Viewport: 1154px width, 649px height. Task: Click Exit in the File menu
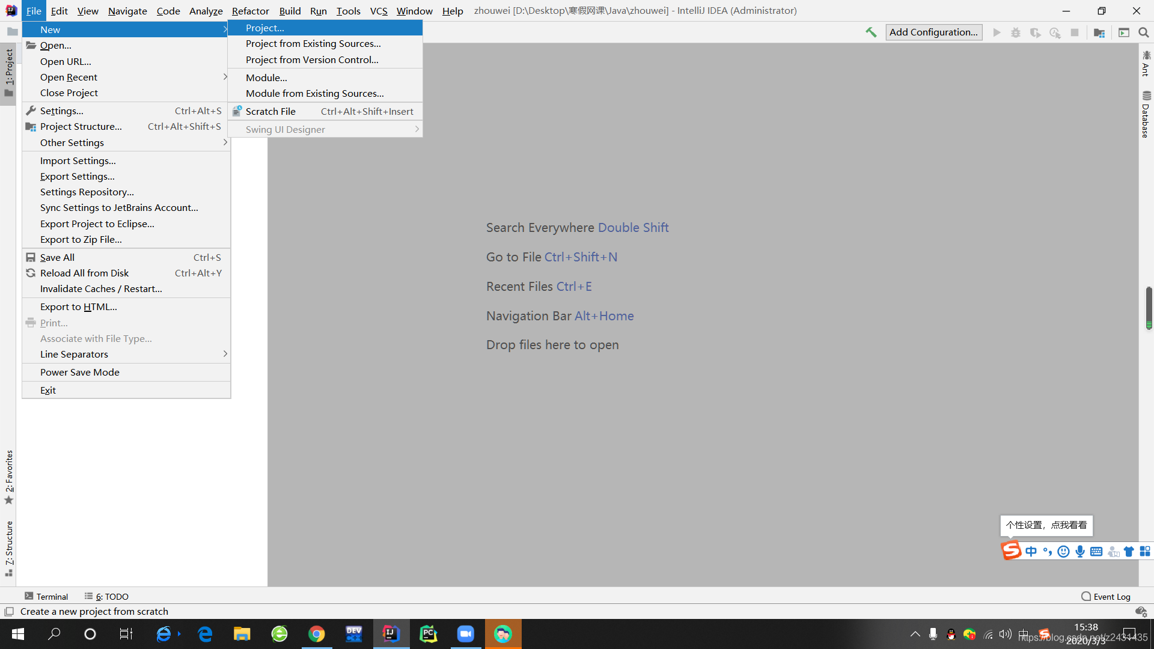tap(126, 390)
